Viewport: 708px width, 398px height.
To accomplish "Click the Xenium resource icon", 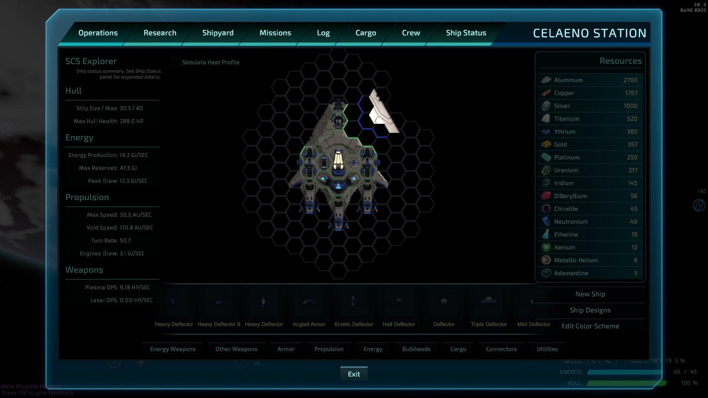I will coord(546,247).
